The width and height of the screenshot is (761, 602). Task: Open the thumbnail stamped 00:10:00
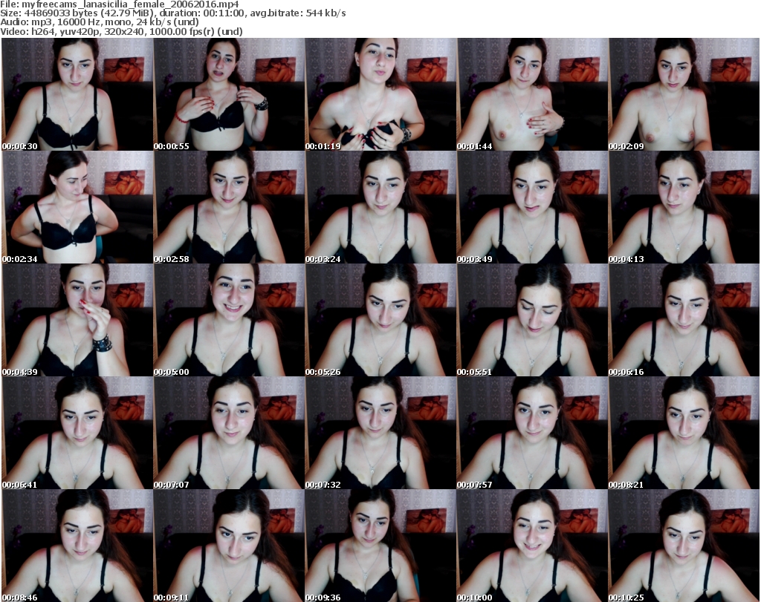click(x=532, y=546)
